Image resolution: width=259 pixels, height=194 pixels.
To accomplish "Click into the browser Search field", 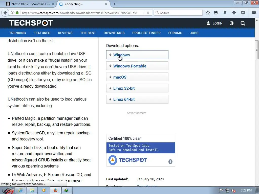I will (178, 13).
